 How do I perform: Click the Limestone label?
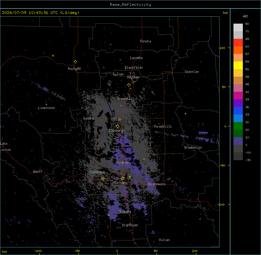46,108
